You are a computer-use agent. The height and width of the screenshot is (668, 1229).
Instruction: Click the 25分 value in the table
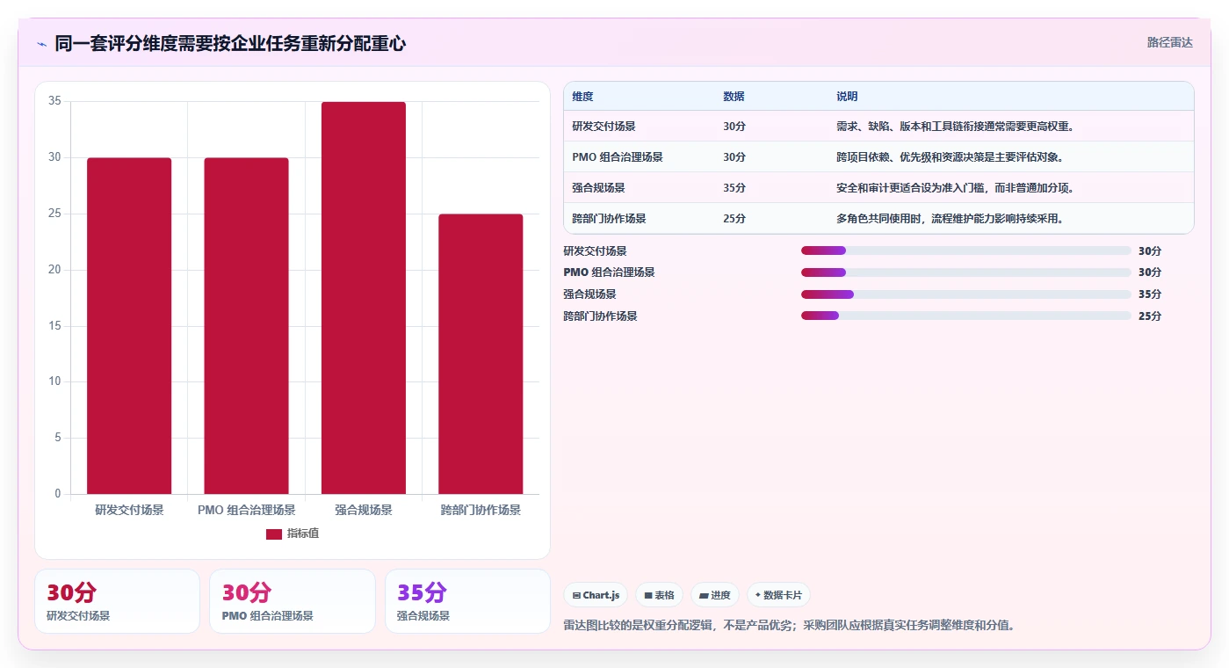(734, 219)
